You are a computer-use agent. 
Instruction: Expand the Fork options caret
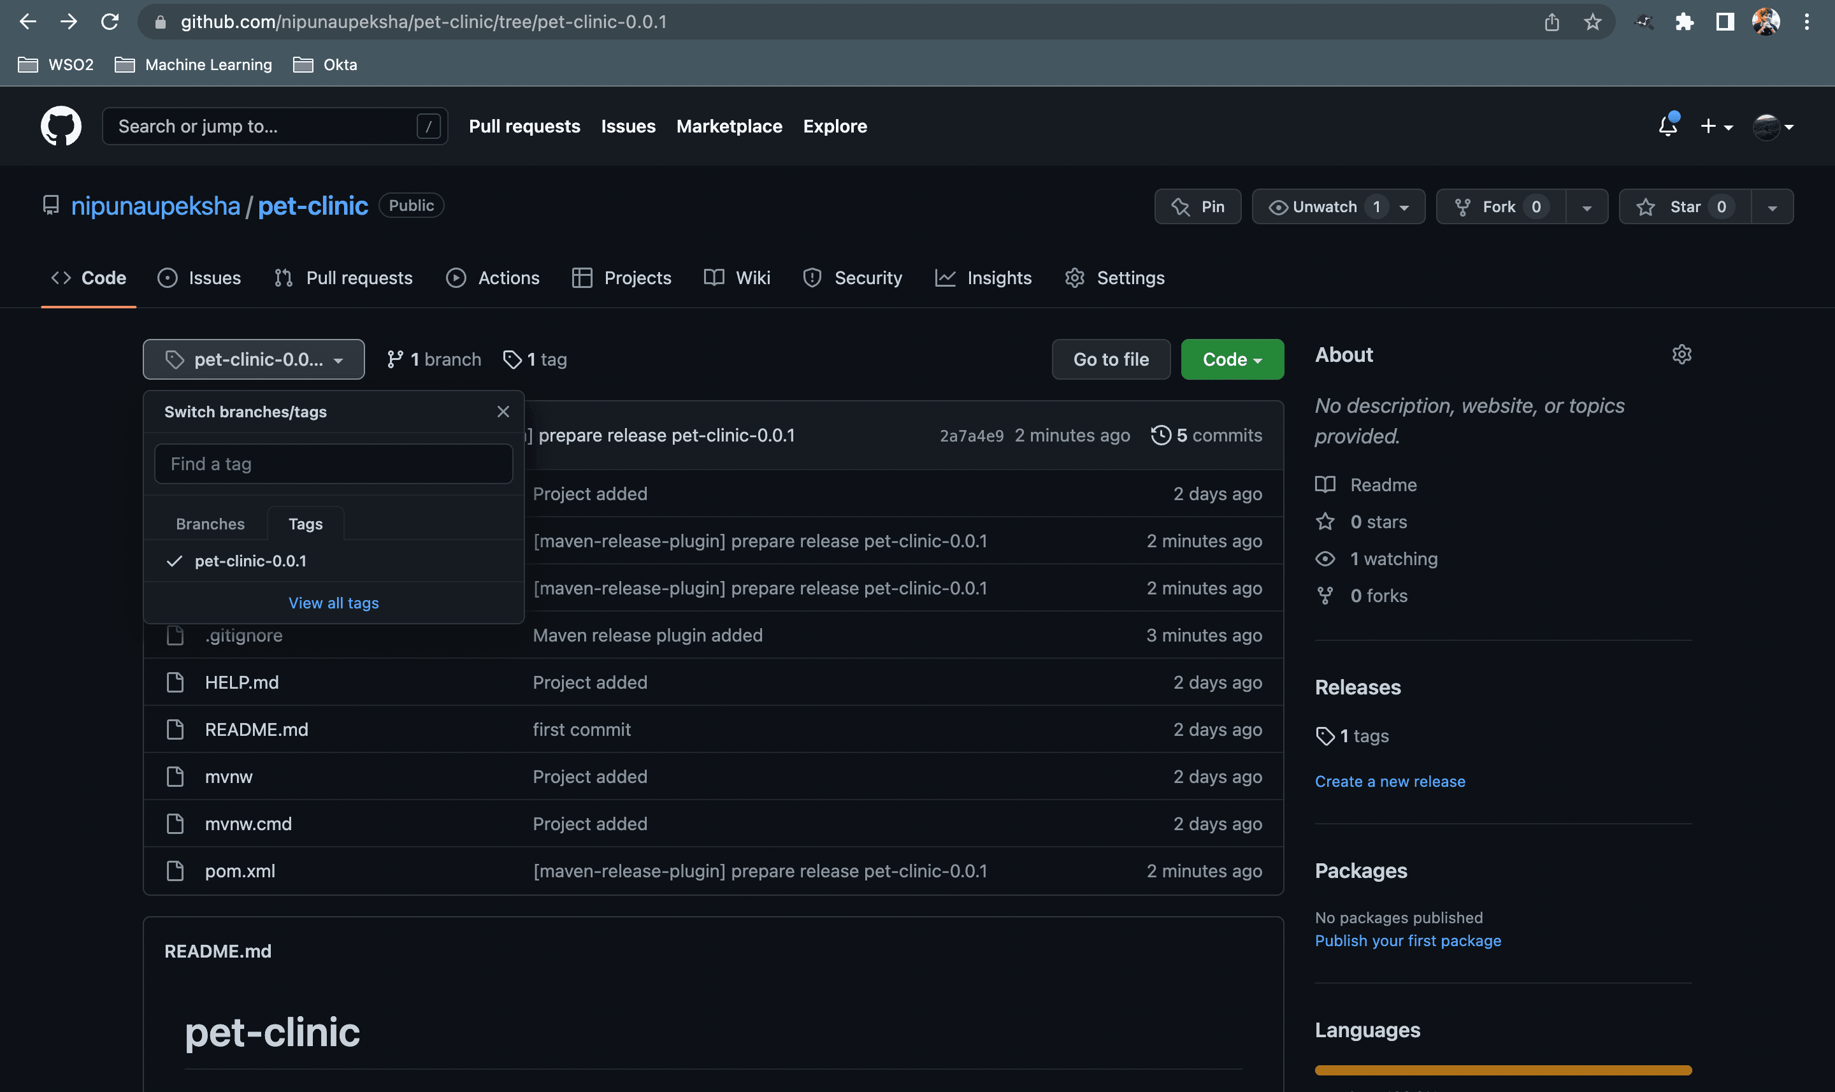click(1587, 207)
